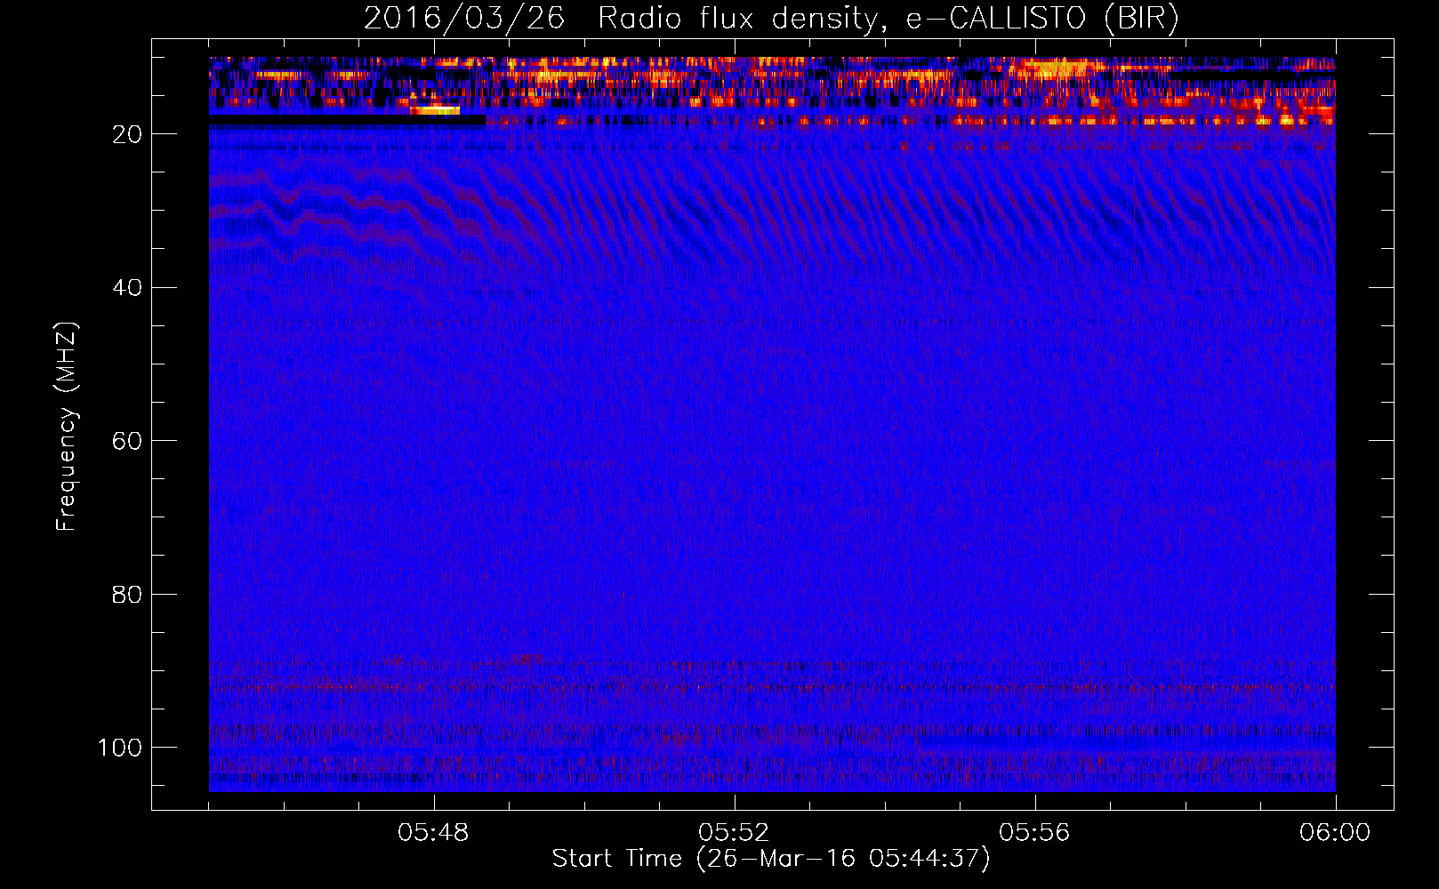Click the '05:52' time tick label
1439x889 pixels.
click(x=734, y=833)
